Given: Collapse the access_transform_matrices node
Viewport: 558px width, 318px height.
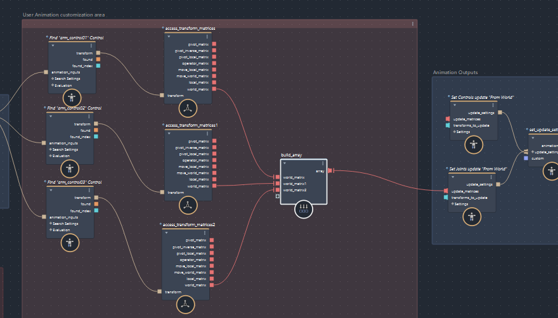Looking at the screenshot, I should (169, 37).
